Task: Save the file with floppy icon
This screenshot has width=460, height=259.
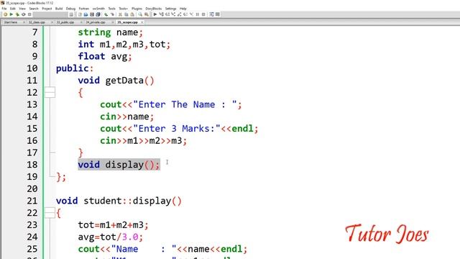Action: [92, 14]
